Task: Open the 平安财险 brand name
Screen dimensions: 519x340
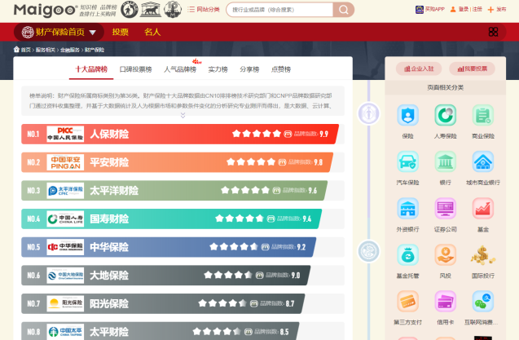Action: 109,162
